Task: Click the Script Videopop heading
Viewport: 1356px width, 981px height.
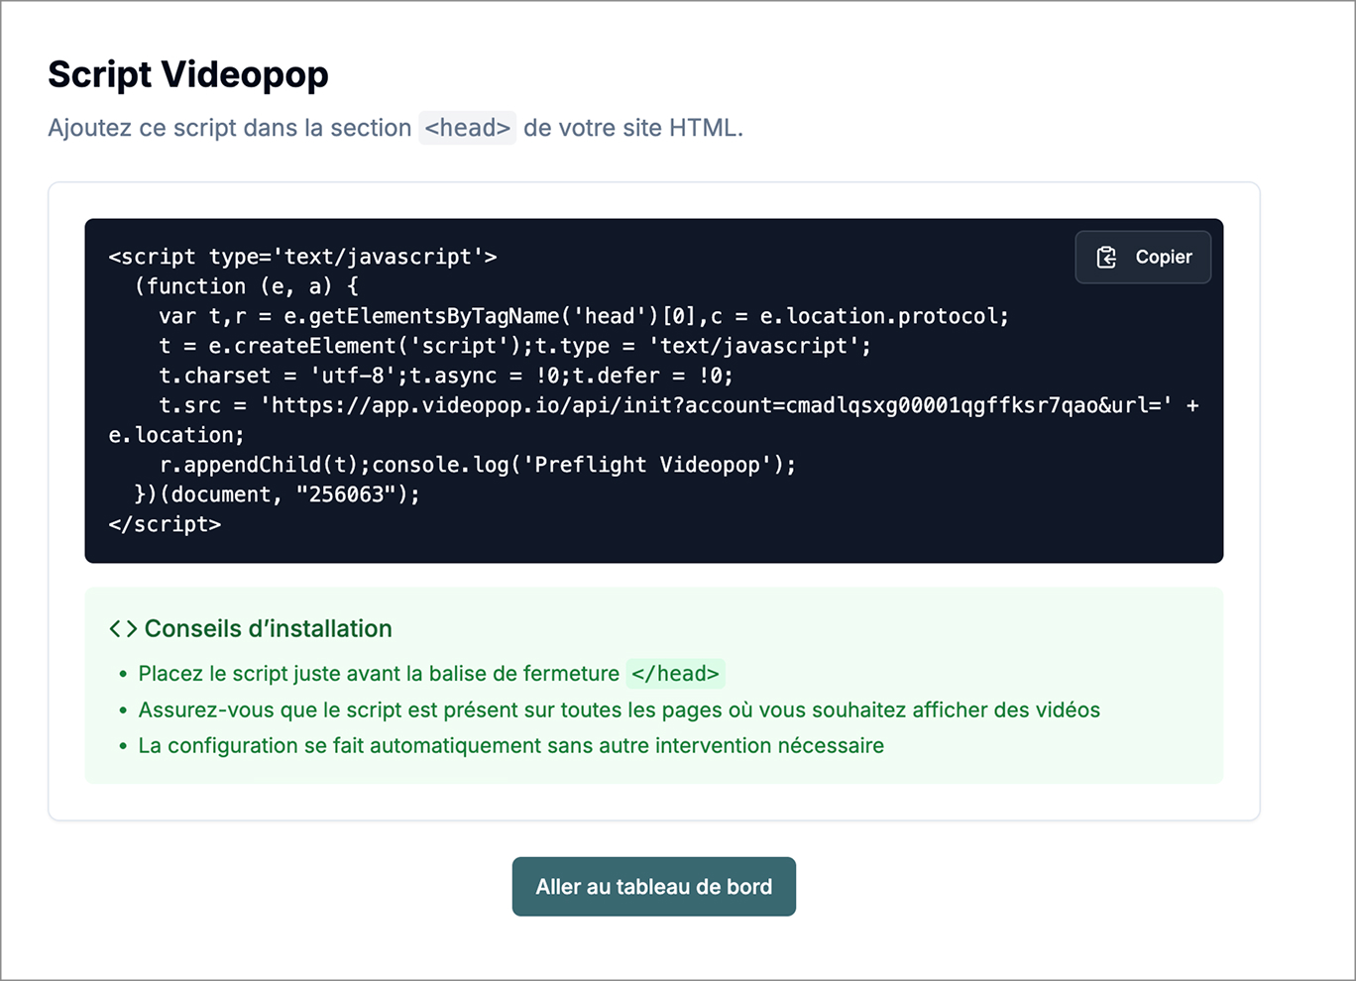Action: pos(188,74)
